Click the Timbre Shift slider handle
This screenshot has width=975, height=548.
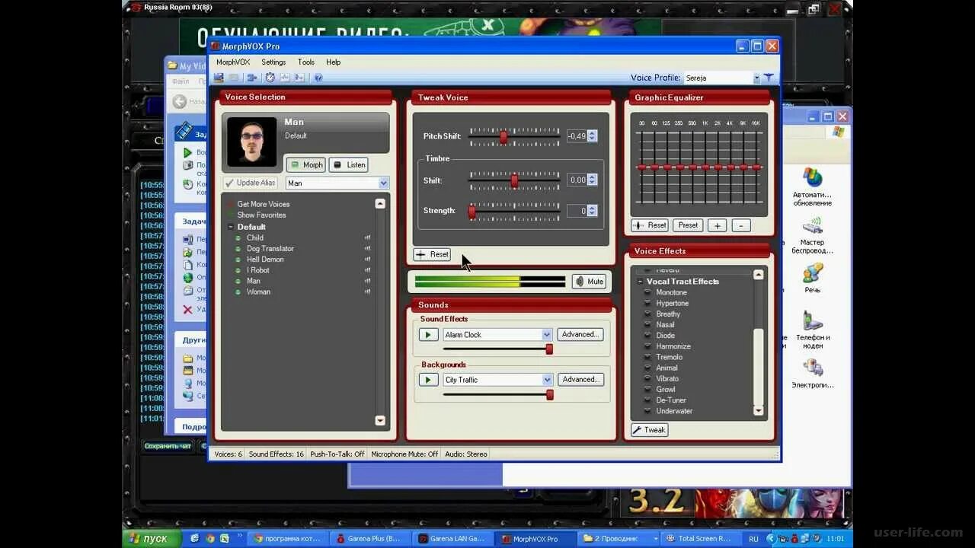(x=514, y=180)
